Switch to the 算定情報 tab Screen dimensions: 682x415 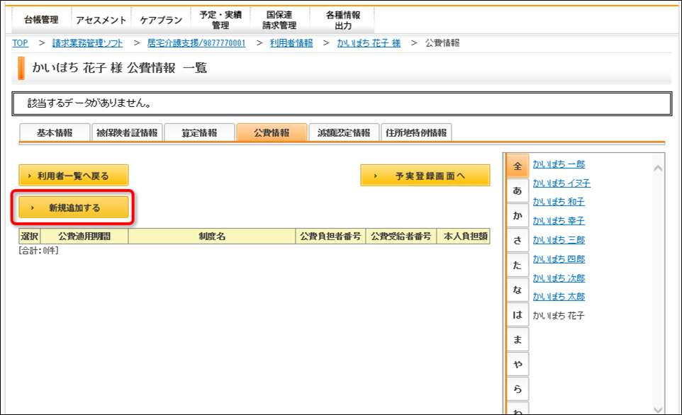pyautogui.click(x=199, y=132)
